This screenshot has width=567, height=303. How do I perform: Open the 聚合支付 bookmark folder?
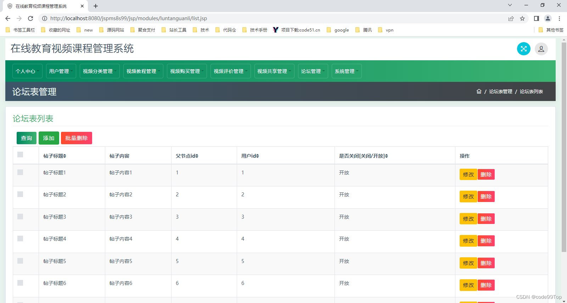point(143,30)
